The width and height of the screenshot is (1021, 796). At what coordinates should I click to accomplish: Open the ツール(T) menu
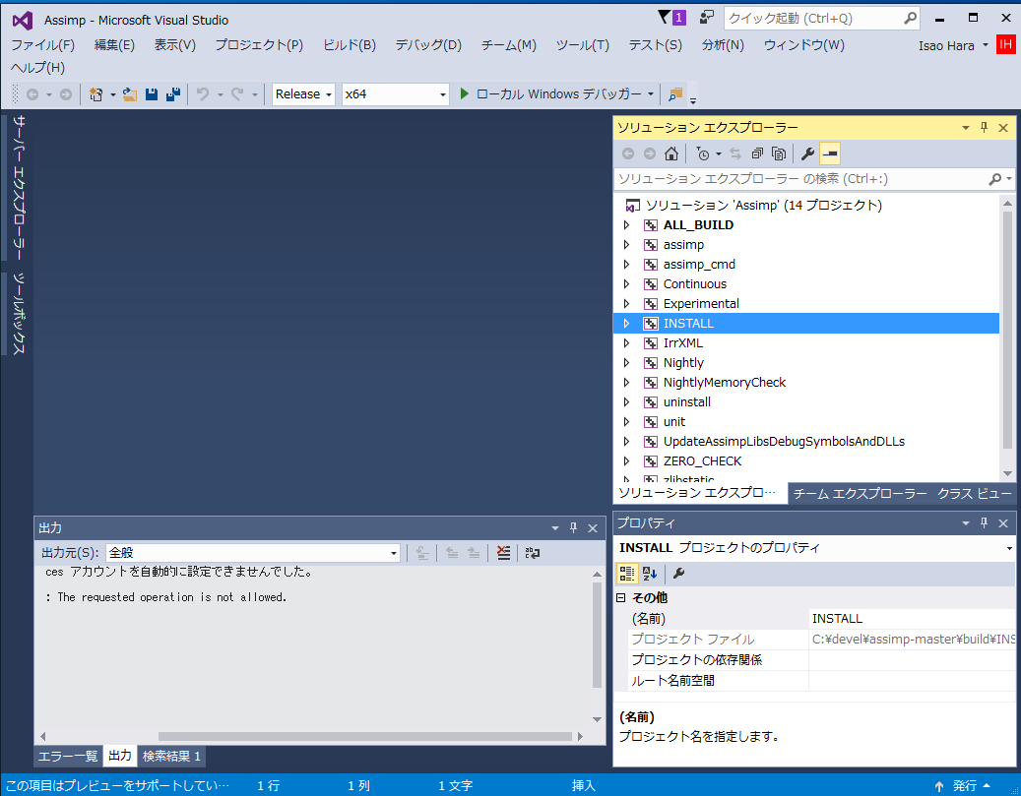[583, 45]
